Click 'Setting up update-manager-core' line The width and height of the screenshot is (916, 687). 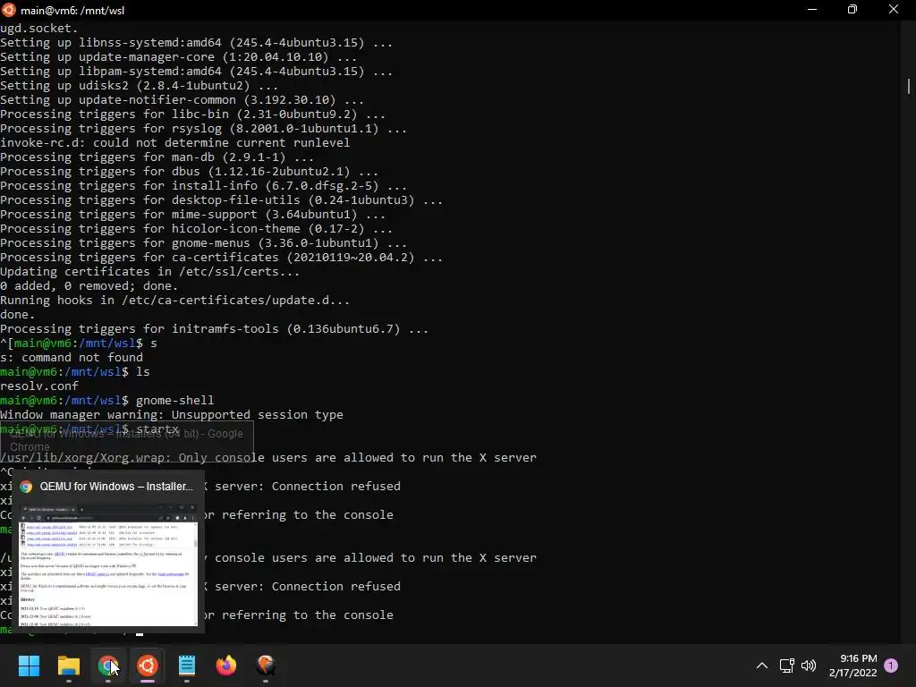click(x=178, y=56)
